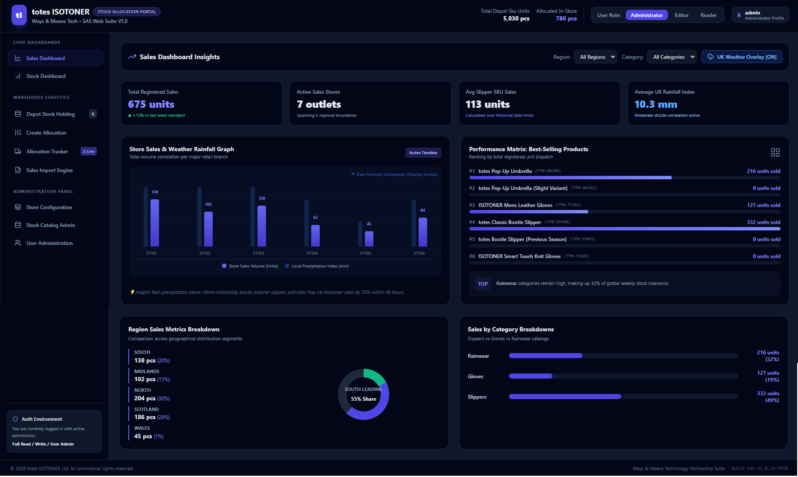Click the green up-triangle next to +12%
Viewport: 798px width, 477px height.
(x=130, y=115)
